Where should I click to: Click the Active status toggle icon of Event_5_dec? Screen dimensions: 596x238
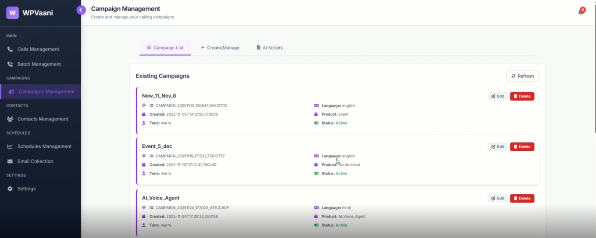[317, 174]
